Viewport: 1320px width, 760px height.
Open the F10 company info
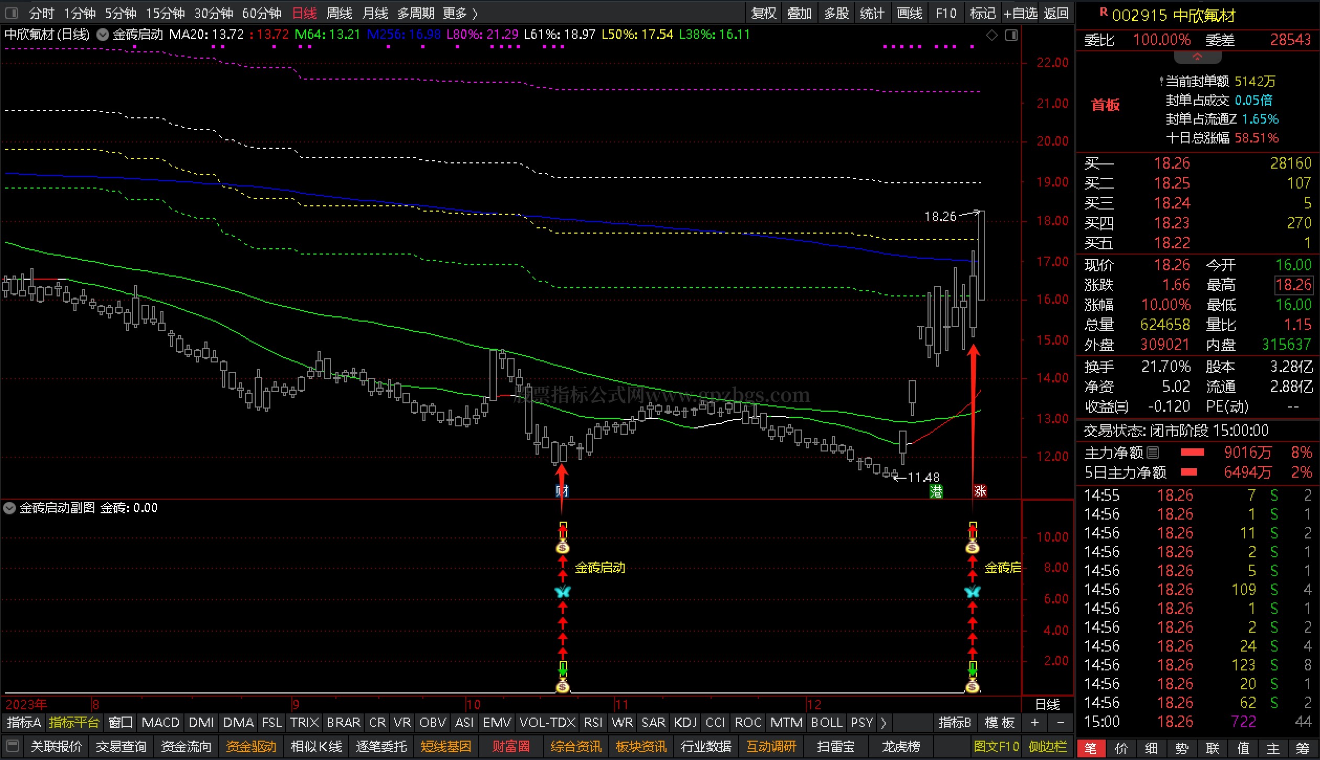click(946, 13)
